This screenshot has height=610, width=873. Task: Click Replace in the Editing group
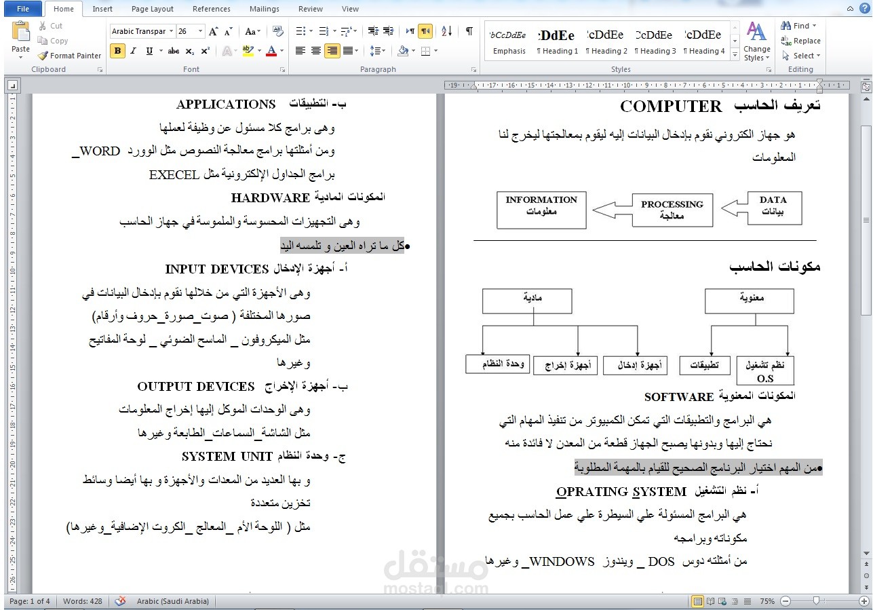[x=801, y=41]
